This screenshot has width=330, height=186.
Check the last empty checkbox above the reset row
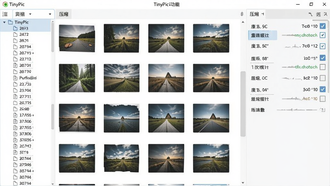(322, 99)
